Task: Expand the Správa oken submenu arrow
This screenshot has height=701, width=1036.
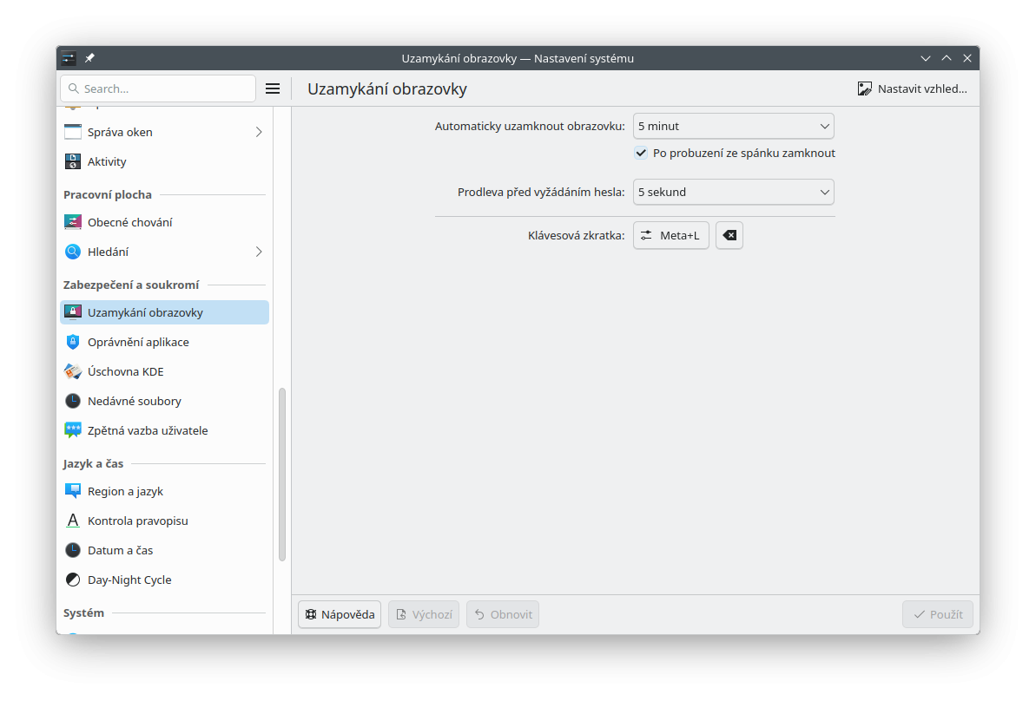Action: point(259,132)
